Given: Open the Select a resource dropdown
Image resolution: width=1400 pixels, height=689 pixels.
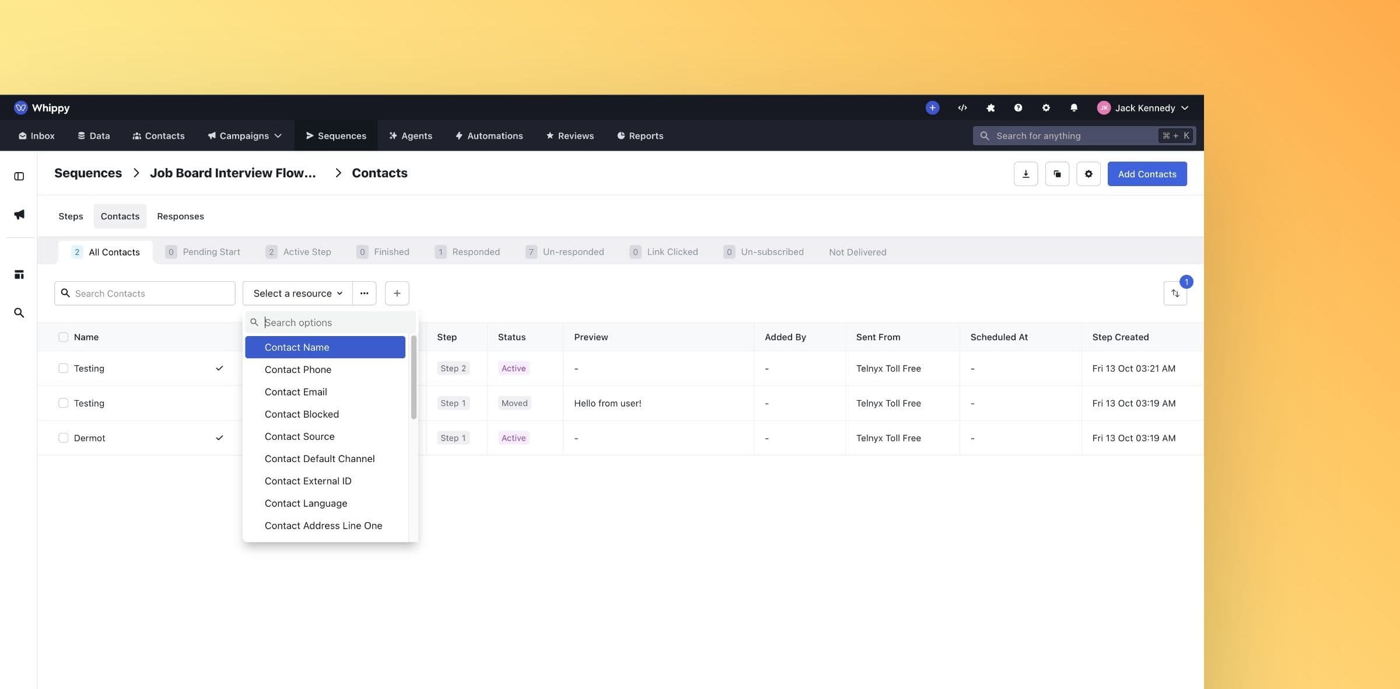Looking at the screenshot, I should 296,293.
